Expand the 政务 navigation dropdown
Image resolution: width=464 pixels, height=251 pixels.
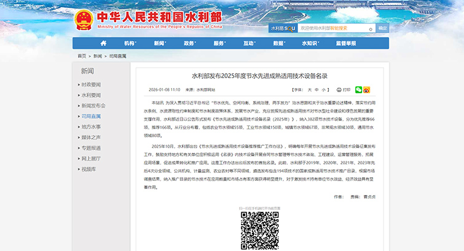190,43
